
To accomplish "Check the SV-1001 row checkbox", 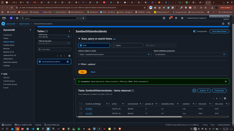I will click(x=81, y=113).
